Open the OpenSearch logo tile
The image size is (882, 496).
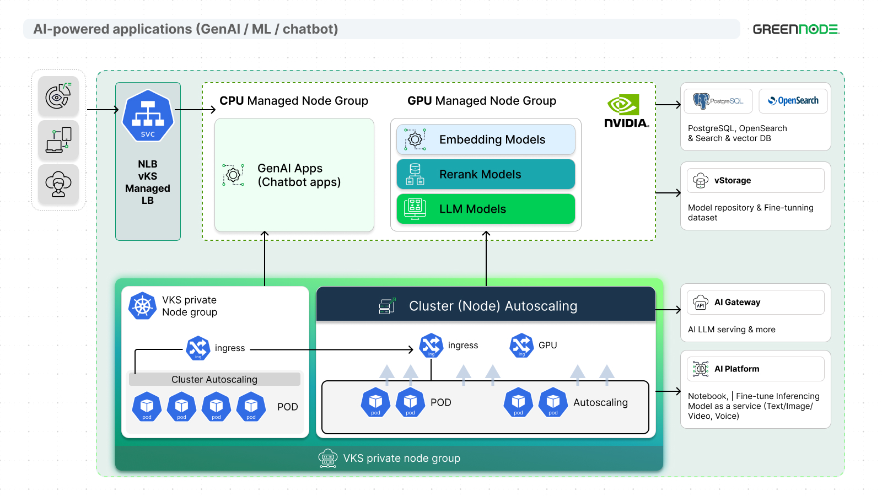pos(793,101)
